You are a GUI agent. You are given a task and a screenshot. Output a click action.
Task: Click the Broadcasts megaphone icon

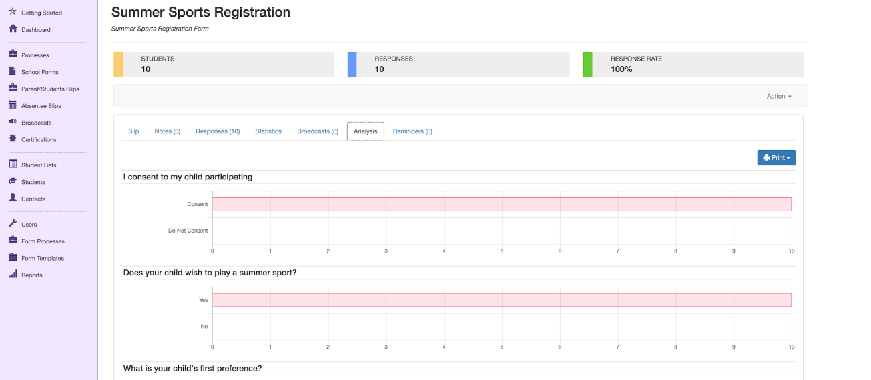click(x=13, y=122)
